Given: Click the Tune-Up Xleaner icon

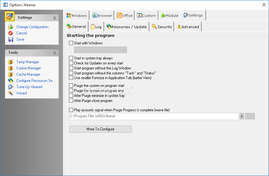Looking at the screenshot, I should coord(11,87).
